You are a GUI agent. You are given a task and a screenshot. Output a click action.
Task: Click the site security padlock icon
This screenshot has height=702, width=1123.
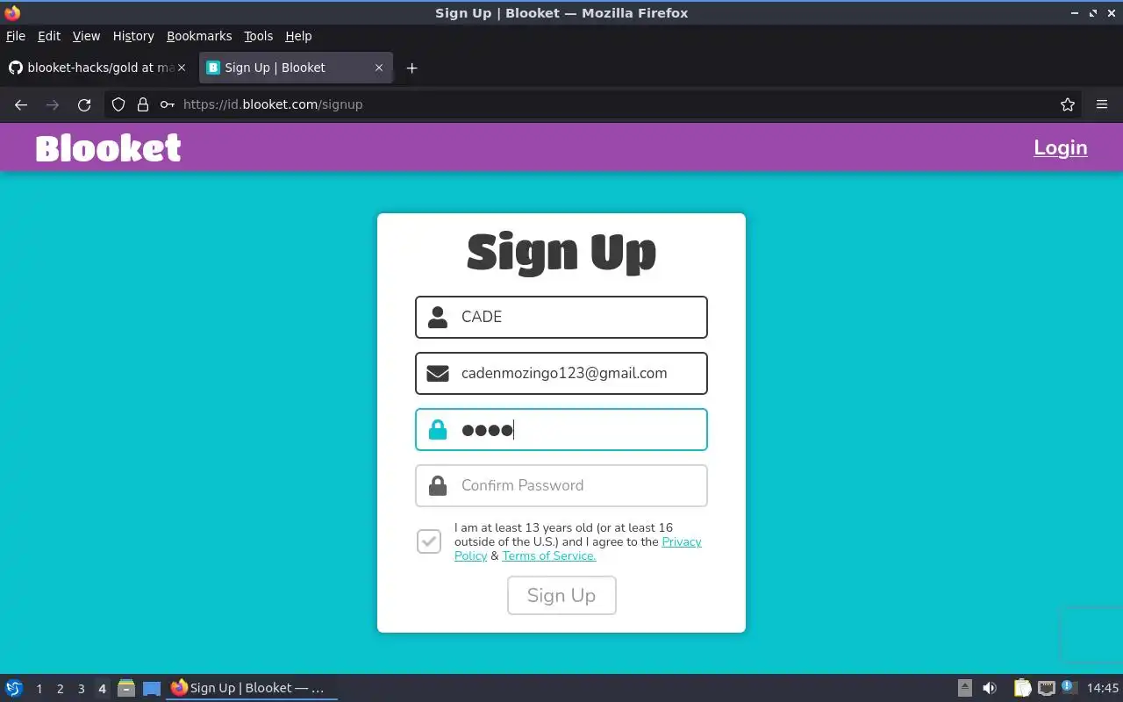click(143, 104)
